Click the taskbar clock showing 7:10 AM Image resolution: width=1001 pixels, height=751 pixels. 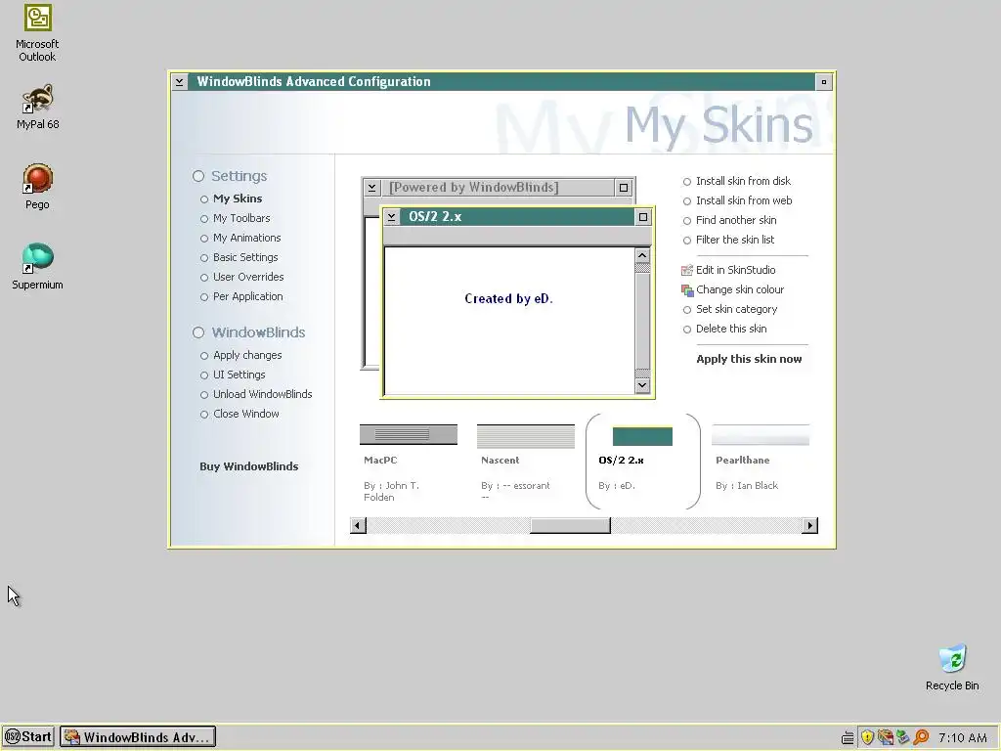963,737
